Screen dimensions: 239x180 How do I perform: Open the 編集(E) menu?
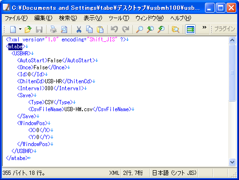(43, 18)
